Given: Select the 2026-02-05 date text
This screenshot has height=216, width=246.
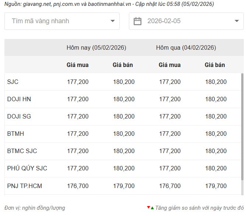Looking at the screenshot, I should coord(164,21).
